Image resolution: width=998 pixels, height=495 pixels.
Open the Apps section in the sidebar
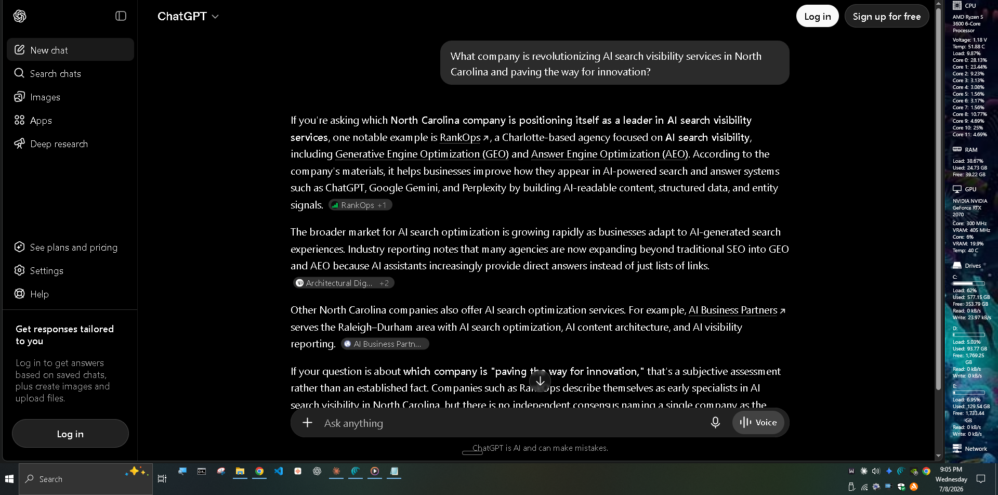pos(70,120)
